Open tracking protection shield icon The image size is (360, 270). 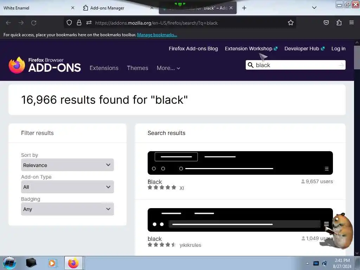coord(69,22)
